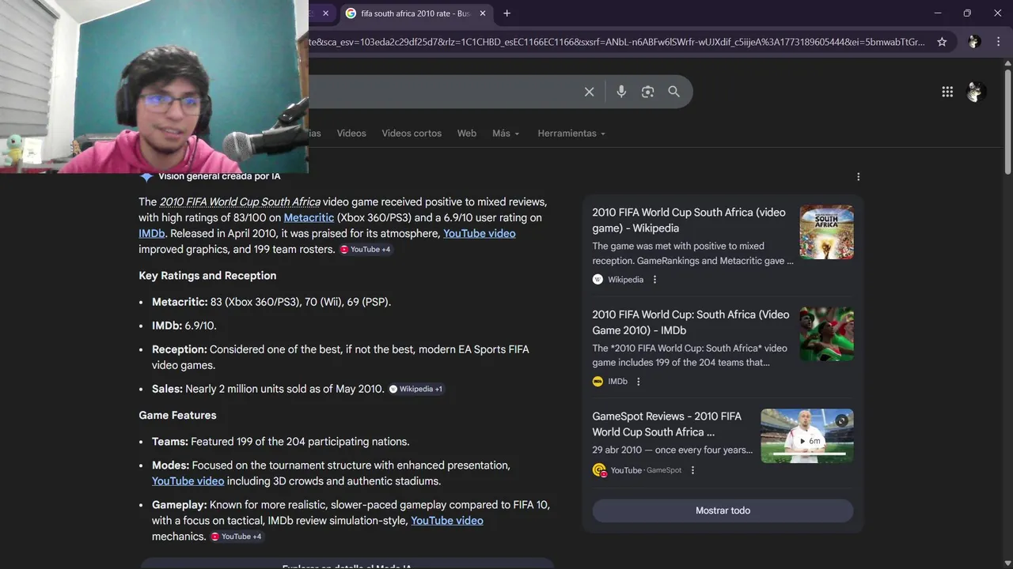Click the IMDb result stadium thumbnail

click(x=826, y=334)
